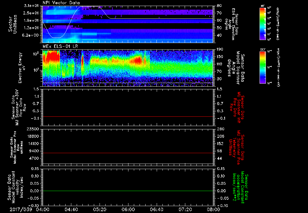Click the "04:40" time axis label
This screenshot has height=213, width=308.
71,209
